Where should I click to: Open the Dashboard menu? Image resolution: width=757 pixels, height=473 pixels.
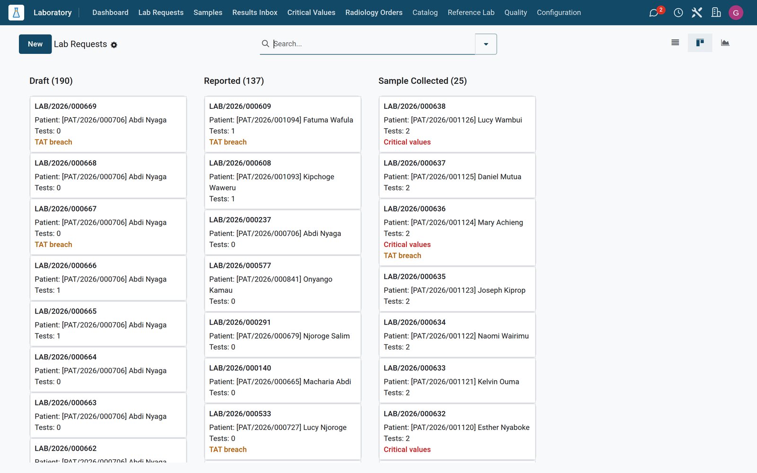point(110,13)
